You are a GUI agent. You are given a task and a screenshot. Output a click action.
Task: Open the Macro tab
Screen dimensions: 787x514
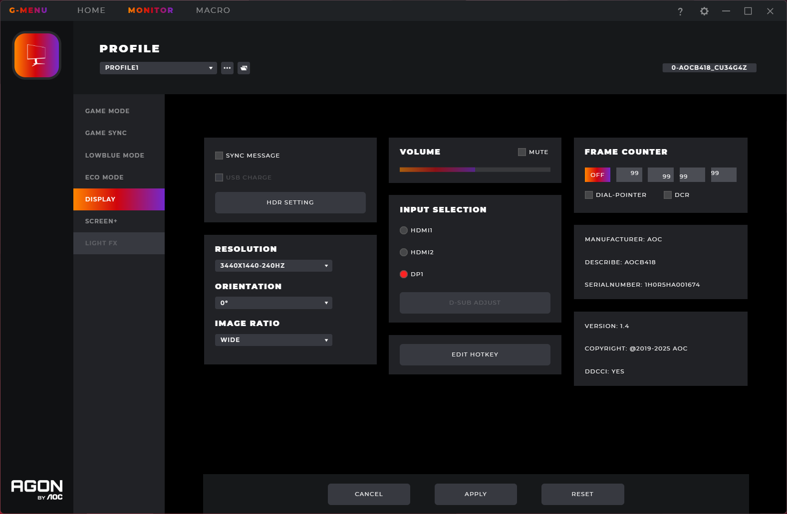[213, 10]
